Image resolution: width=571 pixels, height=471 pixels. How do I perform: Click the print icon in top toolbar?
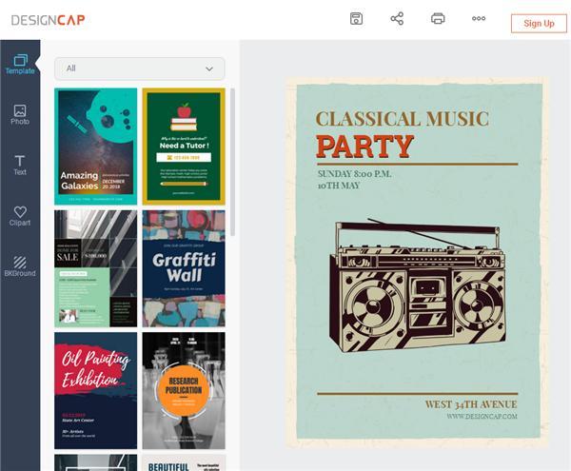438,19
